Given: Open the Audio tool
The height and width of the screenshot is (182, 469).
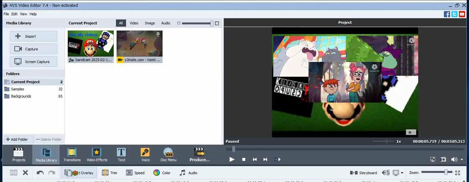Looking at the screenshot, I should coord(188,173).
